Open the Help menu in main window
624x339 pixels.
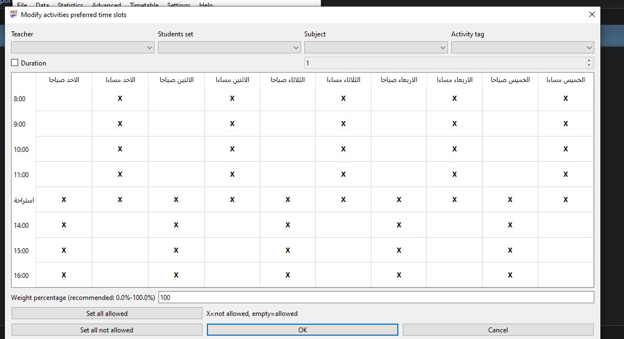[x=206, y=5]
